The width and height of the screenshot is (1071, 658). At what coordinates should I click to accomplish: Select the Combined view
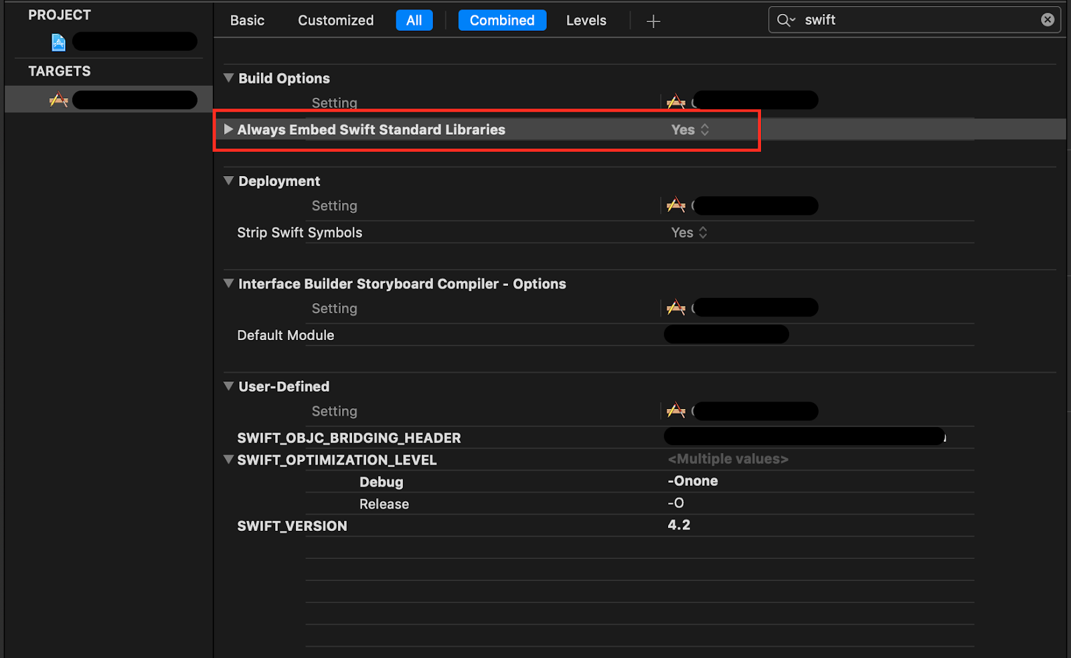pyautogui.click(x=502, y=21)
